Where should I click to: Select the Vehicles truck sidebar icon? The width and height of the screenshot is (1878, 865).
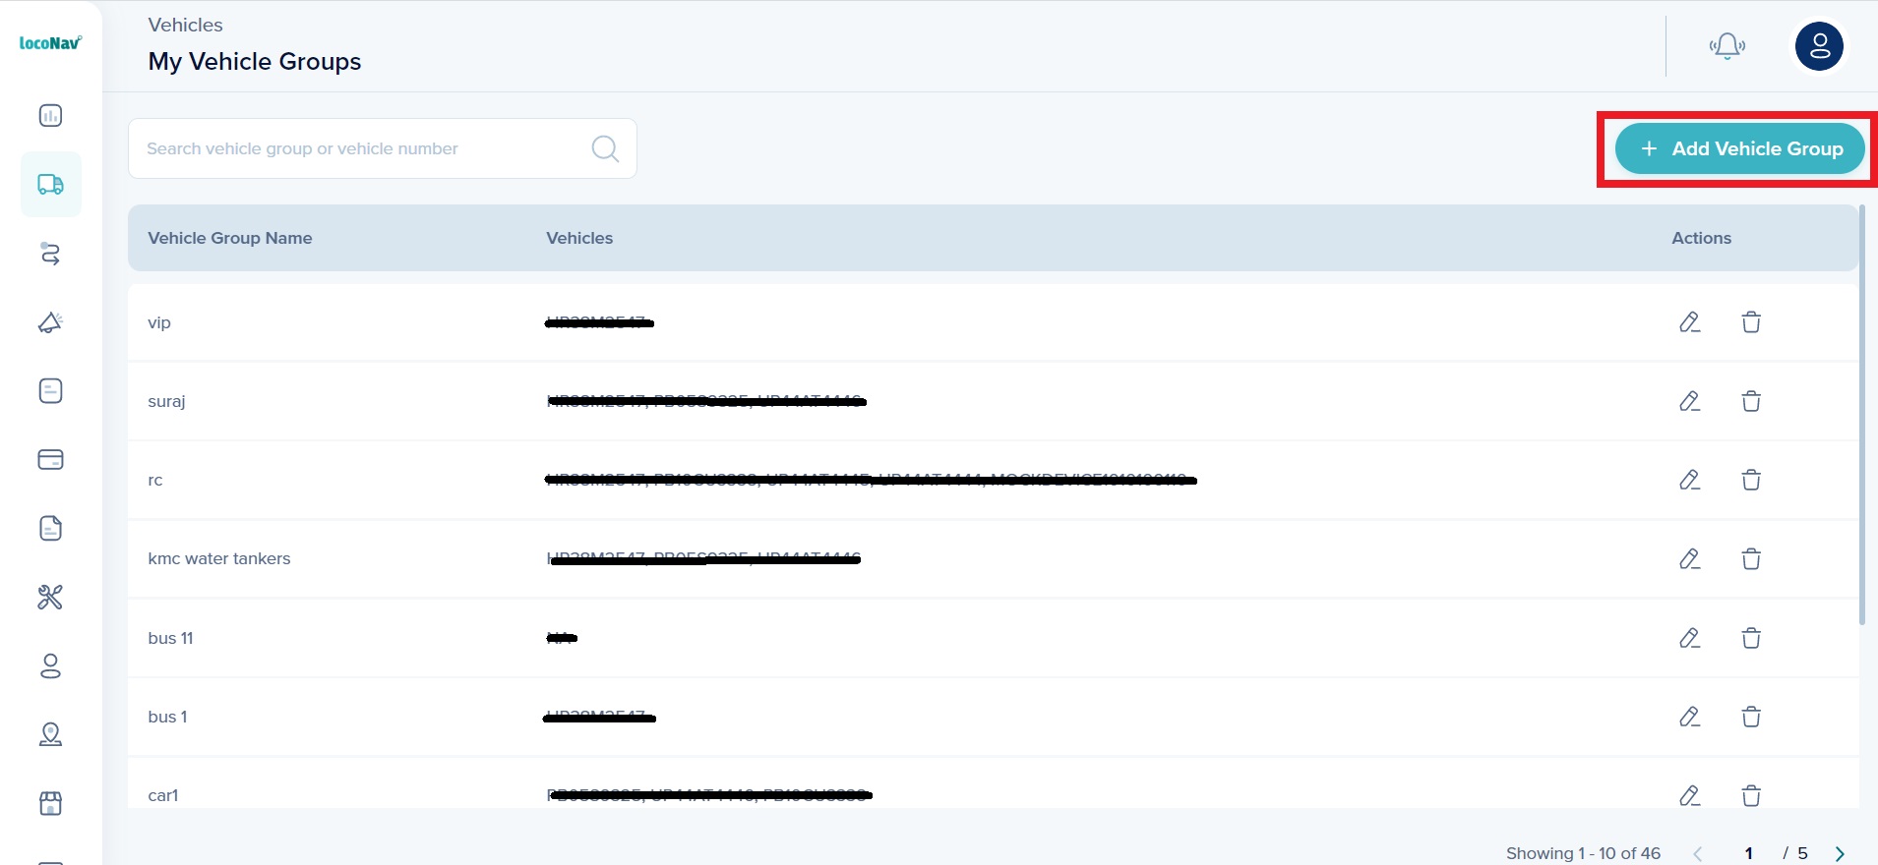[50, 184]
